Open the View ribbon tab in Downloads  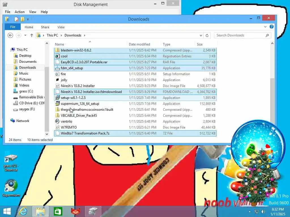pos(61,27)
